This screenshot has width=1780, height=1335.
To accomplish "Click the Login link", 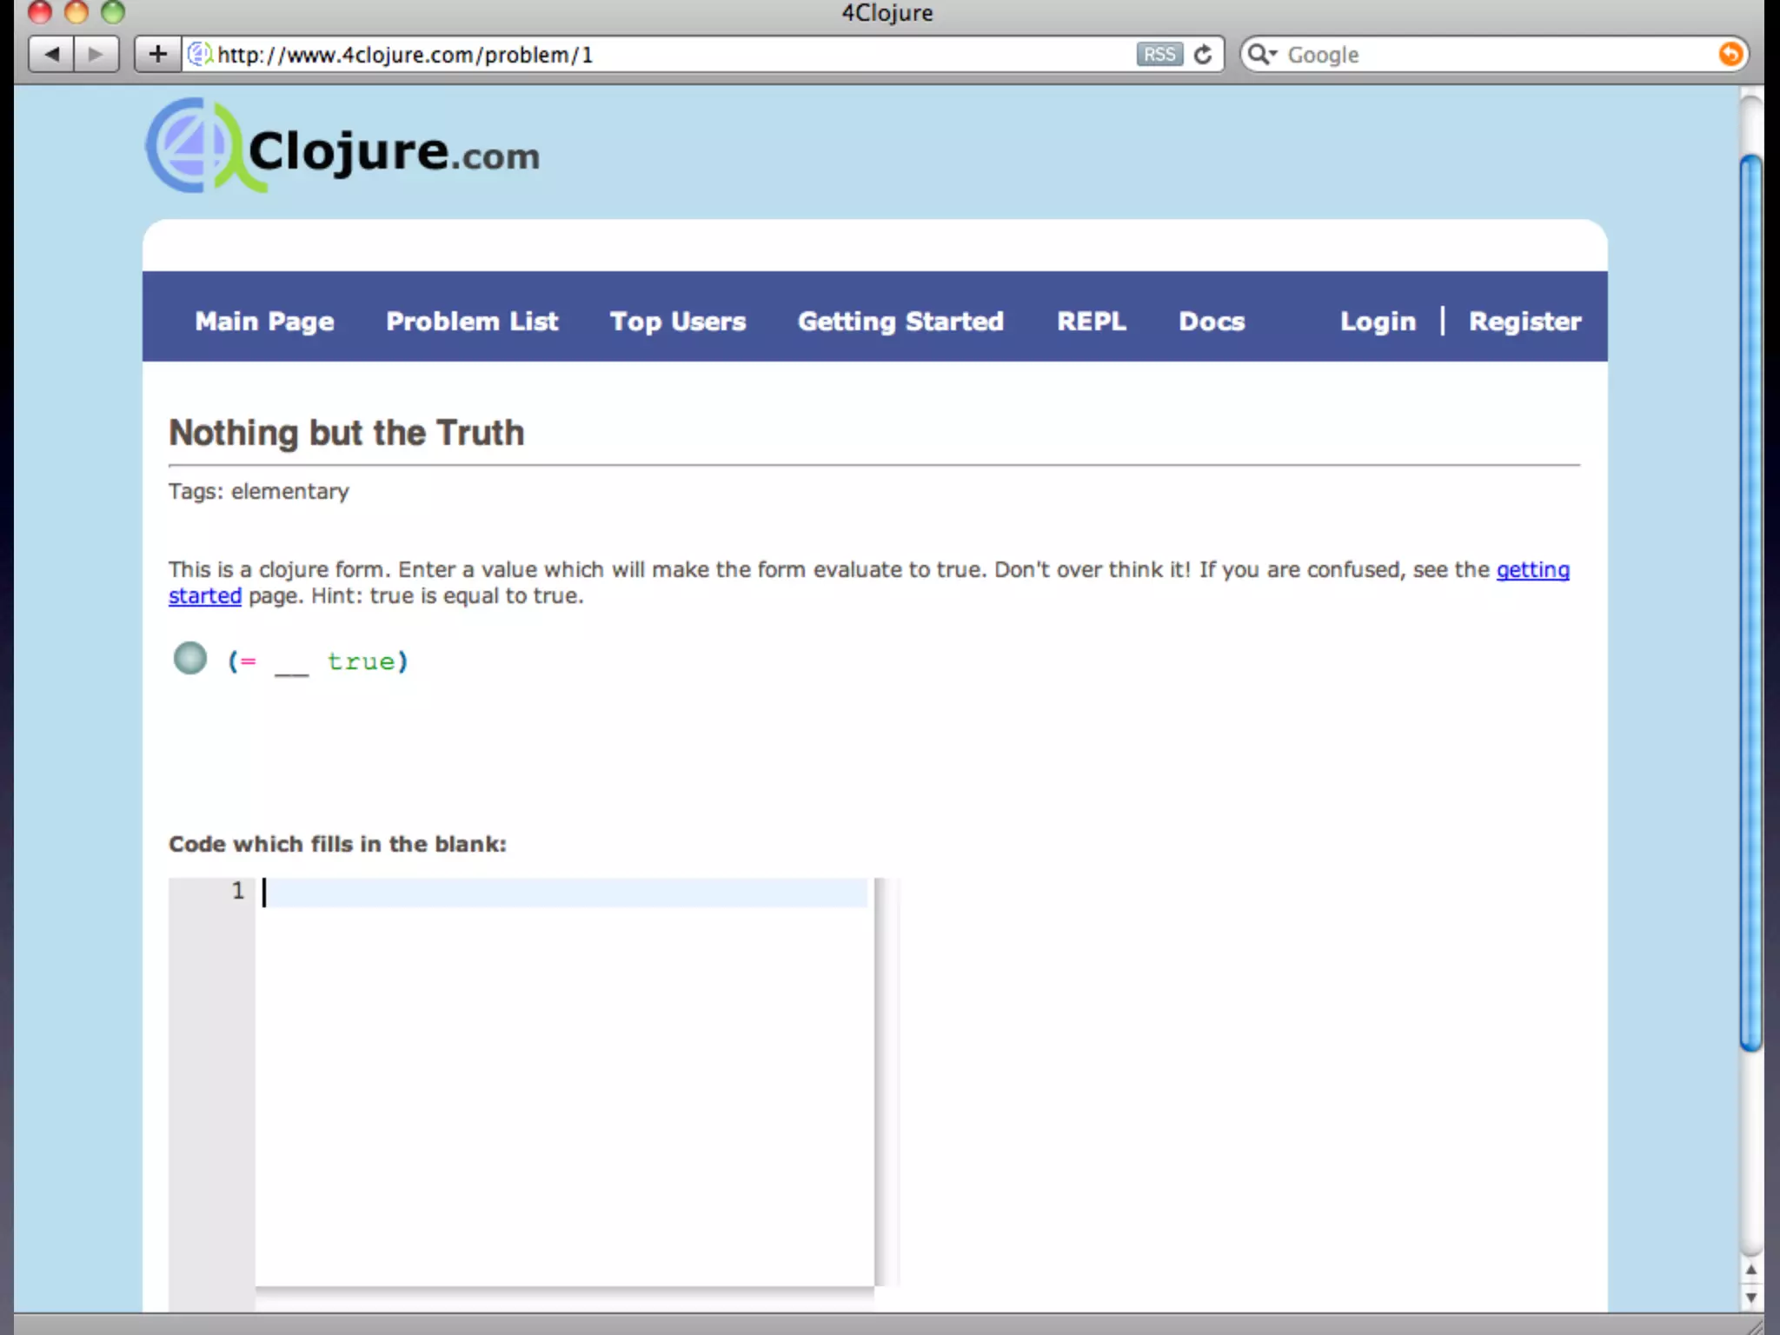I will (1378, 321).
